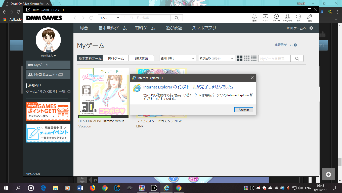The image size is (342, 193).
Task: Open Microsoft Edge from the taskbar
Action: 43,188
